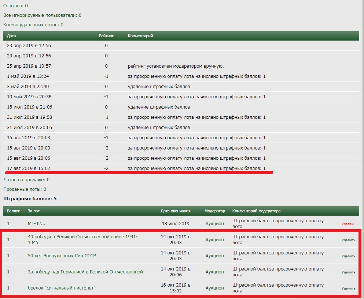The width and height of the screenshot is (364, 299).
Task: Click the Аукцион moderator link in the МГ-42 row
Action: point(214,224)
